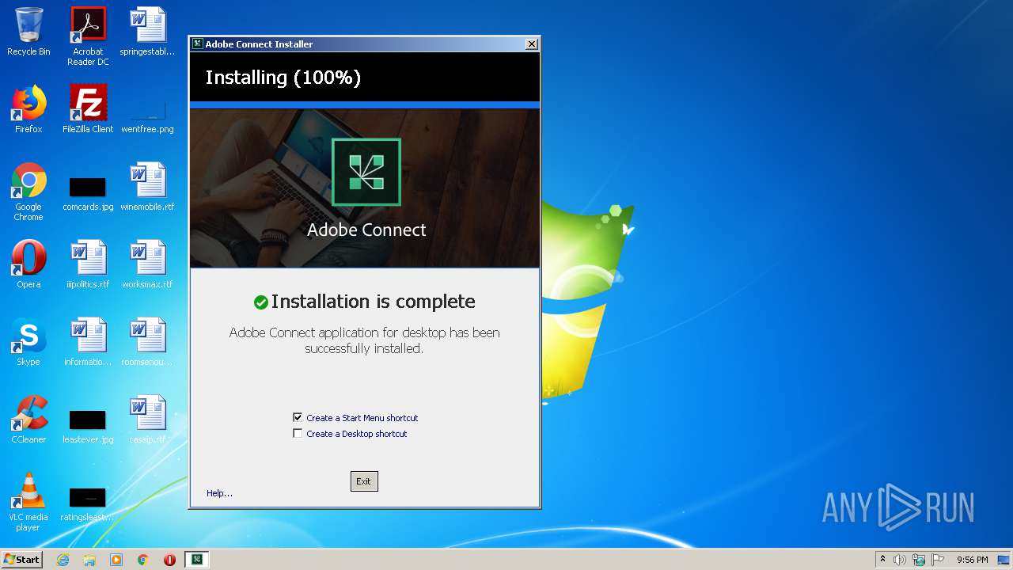Select the worksmax.rtf document icon
This screenshot has width=1013, height=570.
[x=147, y=264]
